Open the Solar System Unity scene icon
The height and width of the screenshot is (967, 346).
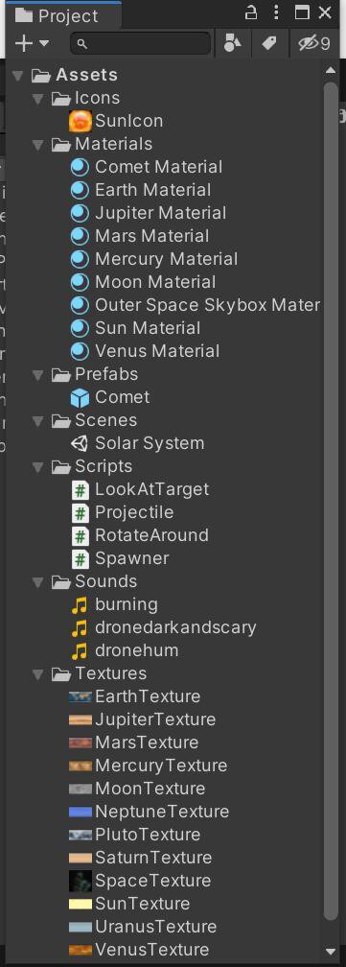tap(81, 443)
